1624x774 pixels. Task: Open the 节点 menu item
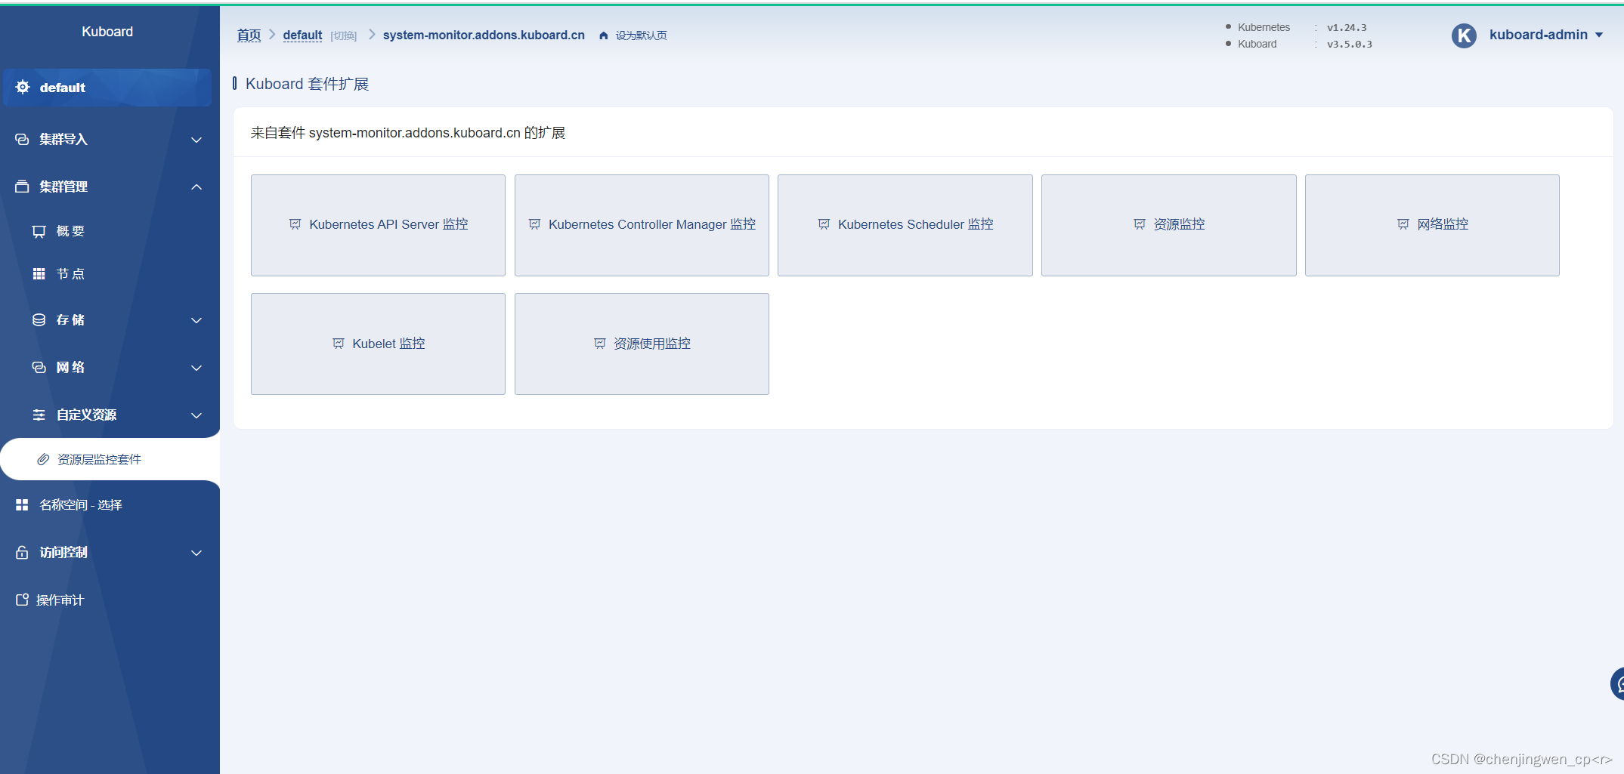[x=110, y=273]
